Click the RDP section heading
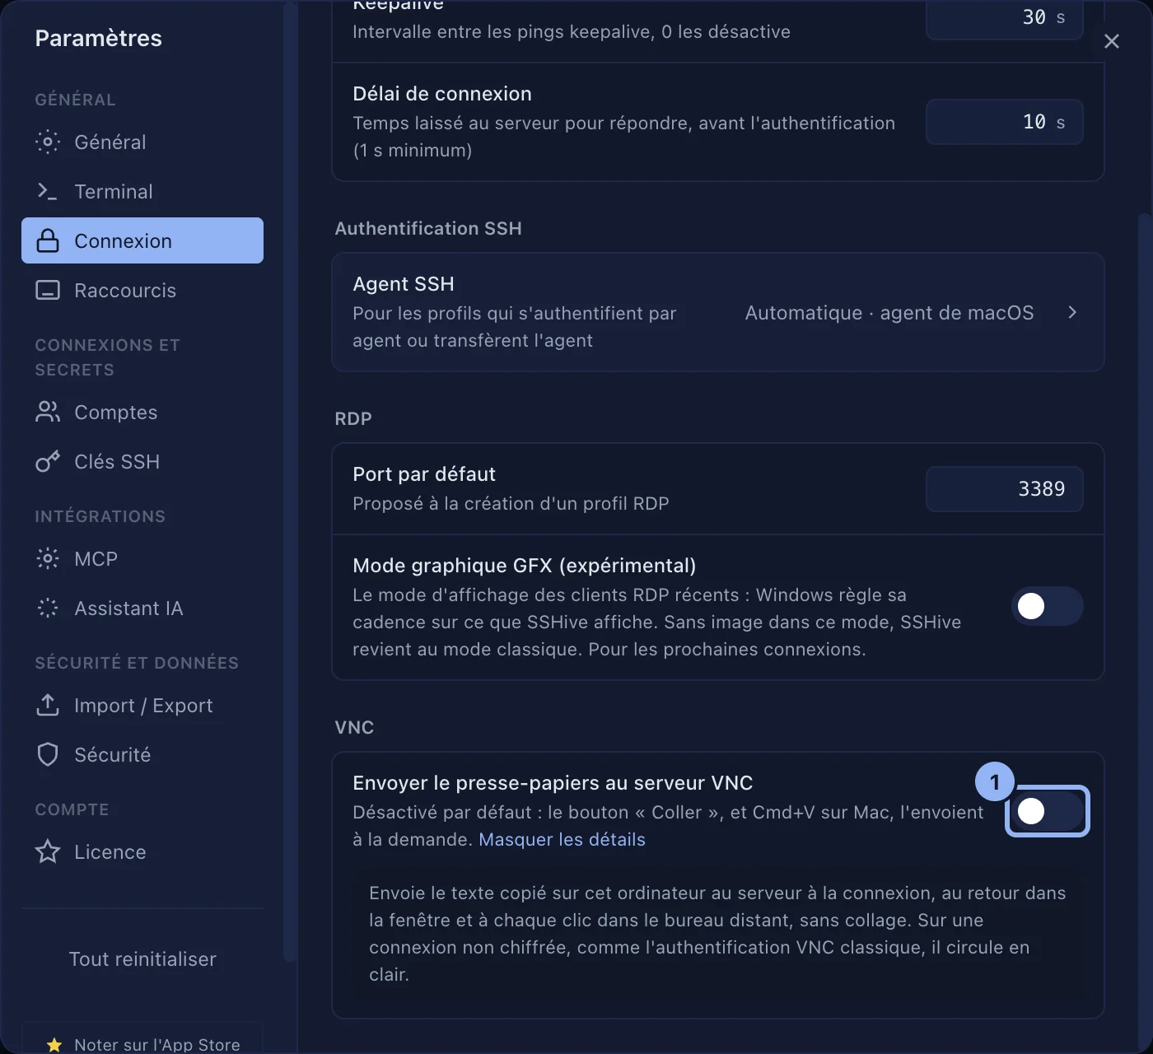Viewport: 1153px width, 1054px height. click(x=353, y=418)
